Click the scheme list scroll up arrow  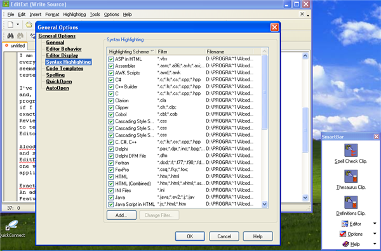(265, 51)
